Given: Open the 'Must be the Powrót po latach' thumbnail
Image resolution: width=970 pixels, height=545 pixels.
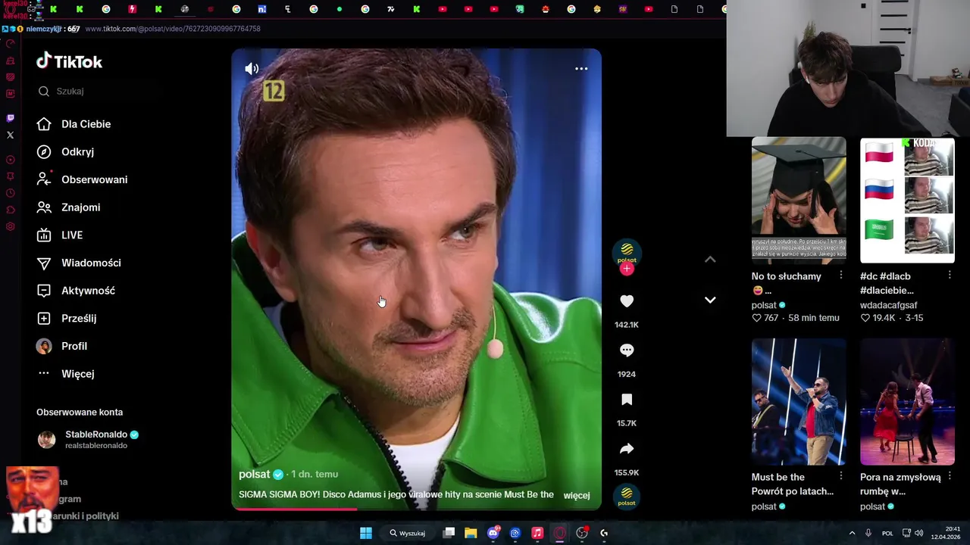Looking at the screenshot, I should [799, 401].
